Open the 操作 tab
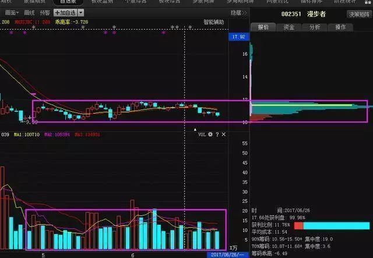 340,27
